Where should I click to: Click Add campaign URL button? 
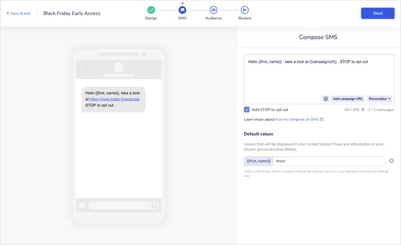[x=348, y=99]
